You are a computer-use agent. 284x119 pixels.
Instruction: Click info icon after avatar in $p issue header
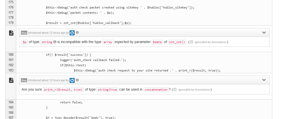click(x=77, y=33)
